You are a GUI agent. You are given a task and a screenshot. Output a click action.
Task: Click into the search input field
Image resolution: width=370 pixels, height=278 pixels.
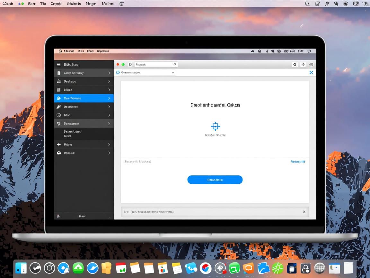click(x=154, y=64)
